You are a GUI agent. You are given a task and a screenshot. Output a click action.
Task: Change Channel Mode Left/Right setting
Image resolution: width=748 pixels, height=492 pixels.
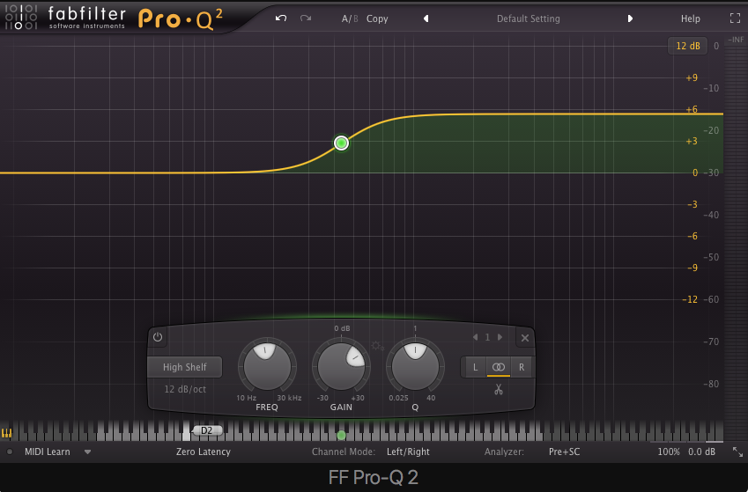pos(408,452)
